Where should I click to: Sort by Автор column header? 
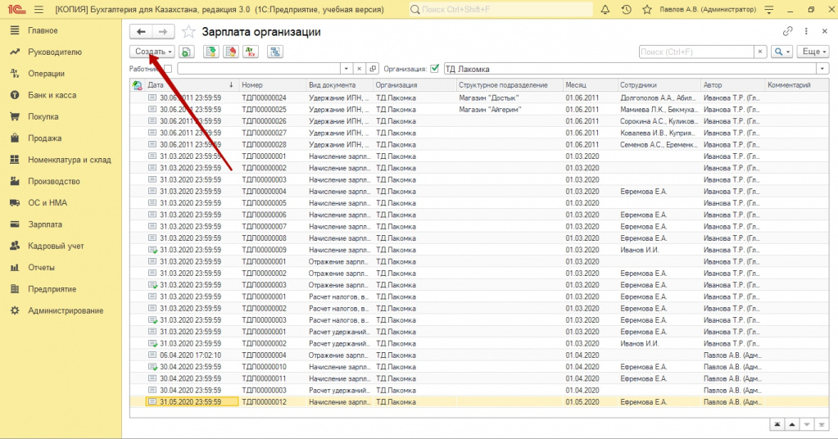pos(732,85)
